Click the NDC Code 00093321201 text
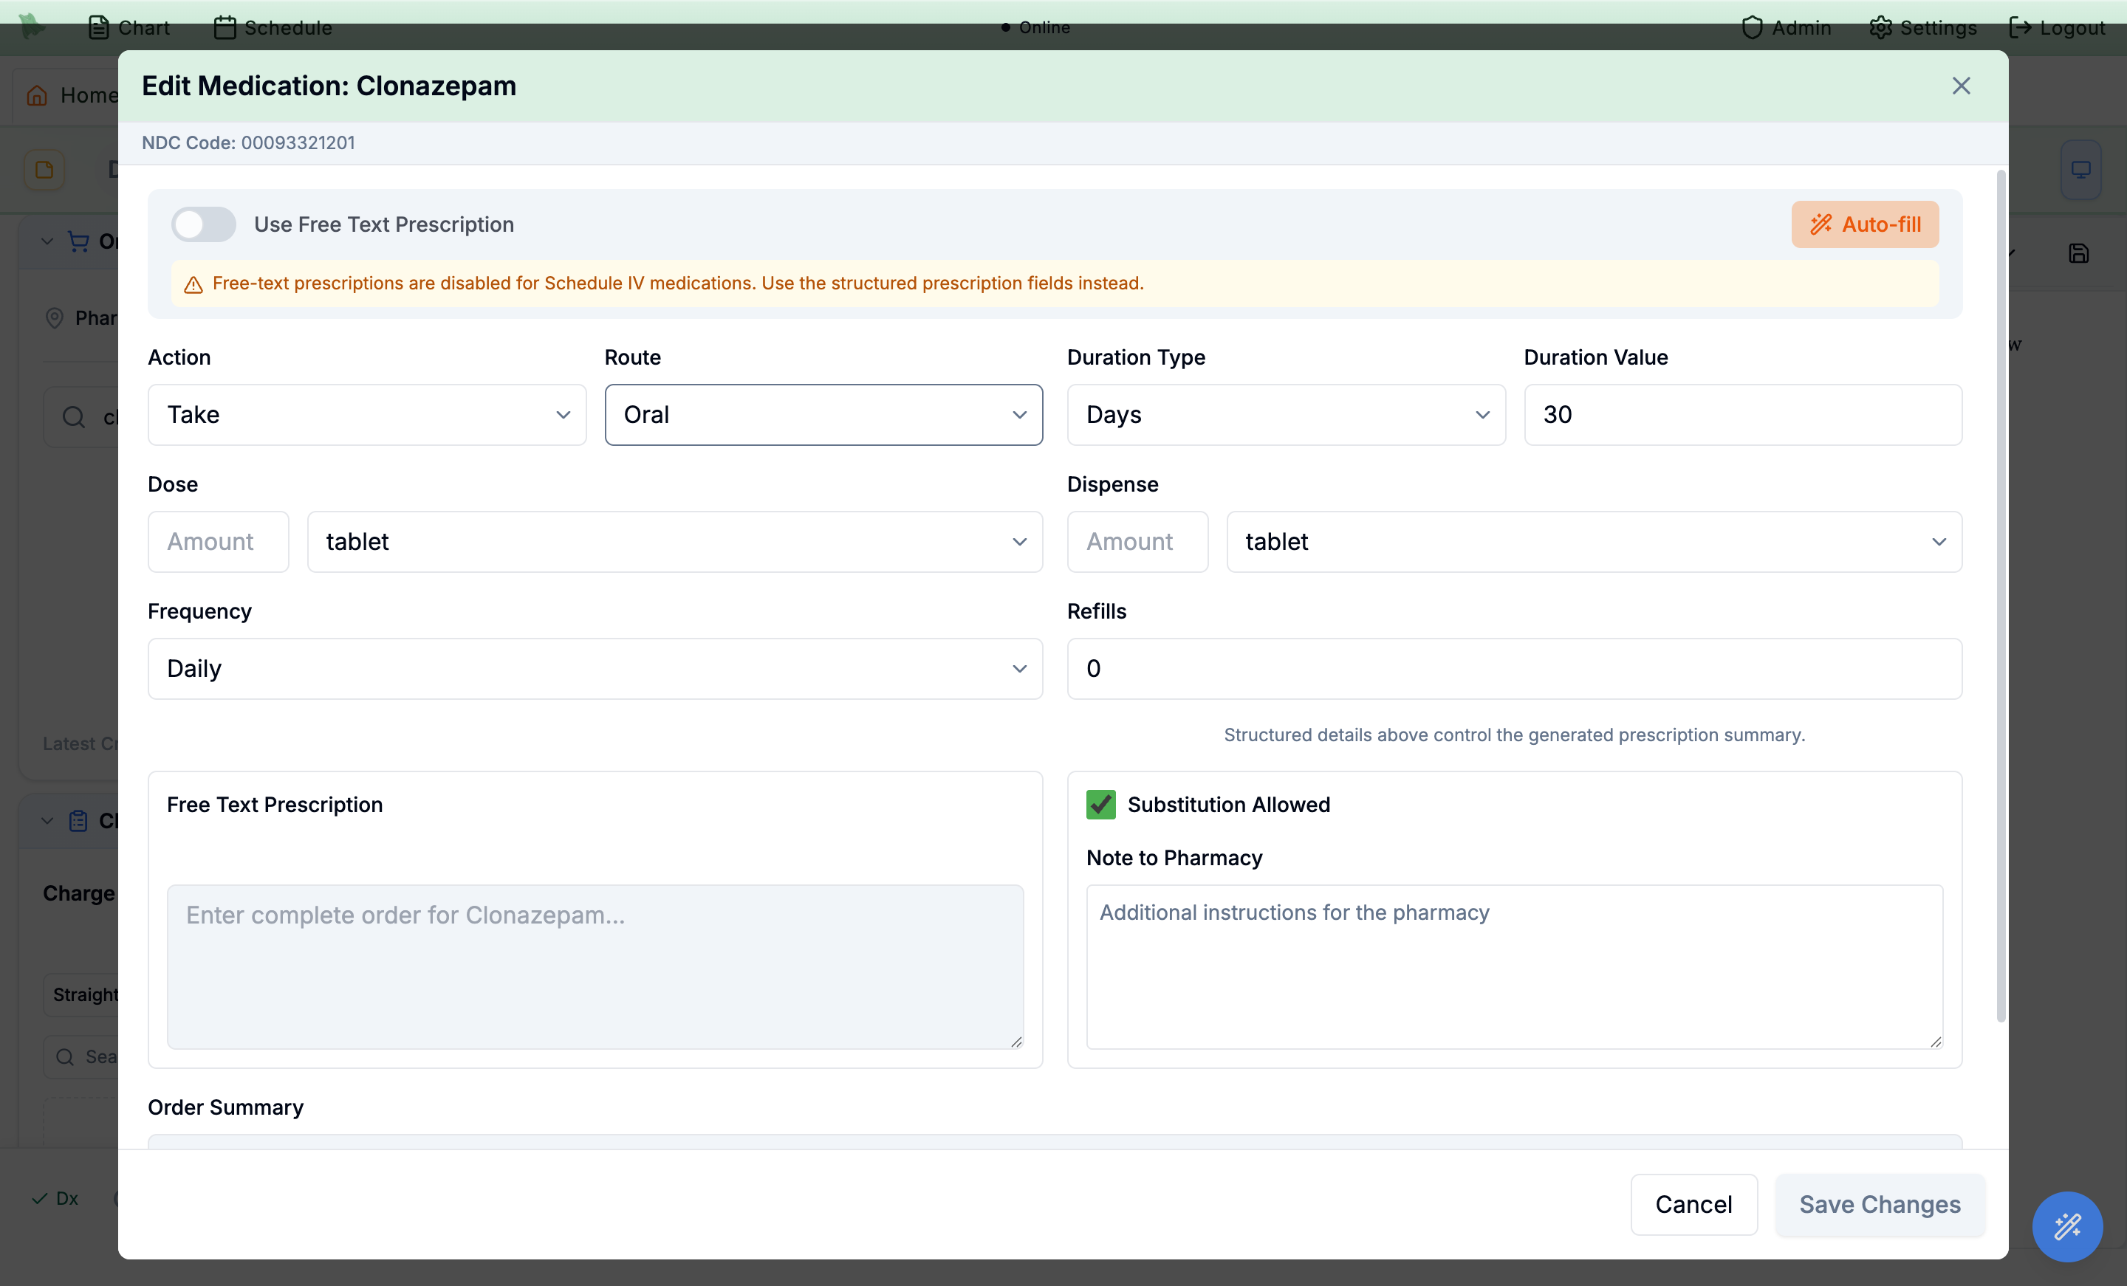Viewport: 2127px width, 1286px height. [x=249, y=142]
